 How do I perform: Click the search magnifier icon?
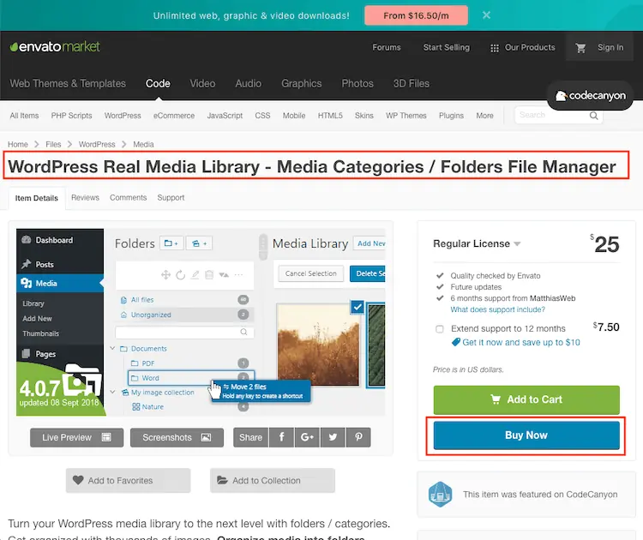click(594, 116)
